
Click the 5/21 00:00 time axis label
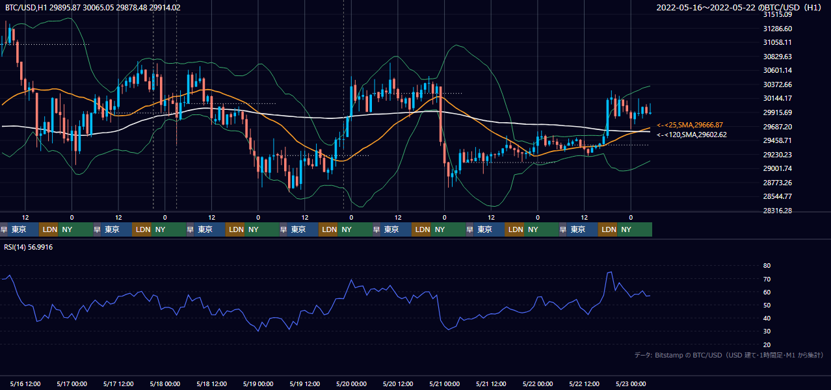coord(444,383)
